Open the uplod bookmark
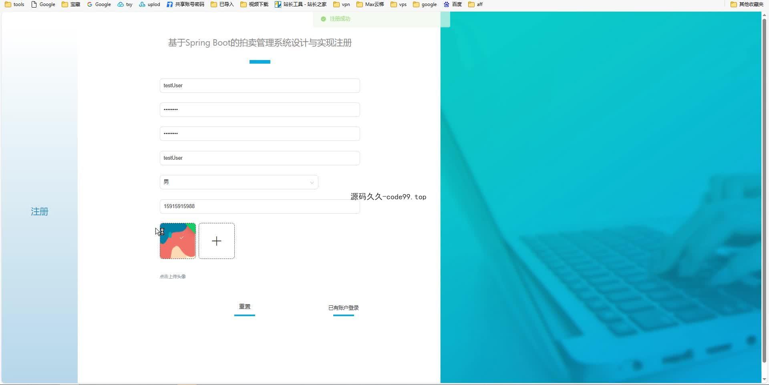The image size is (769, 385). [x=149, y=4]
